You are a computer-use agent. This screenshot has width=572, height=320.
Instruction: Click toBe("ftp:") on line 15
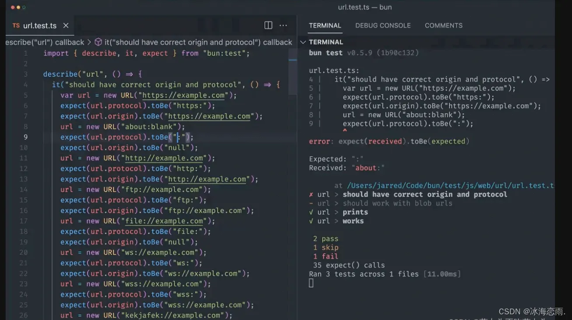pyautogui.click(x=177, y=200)
